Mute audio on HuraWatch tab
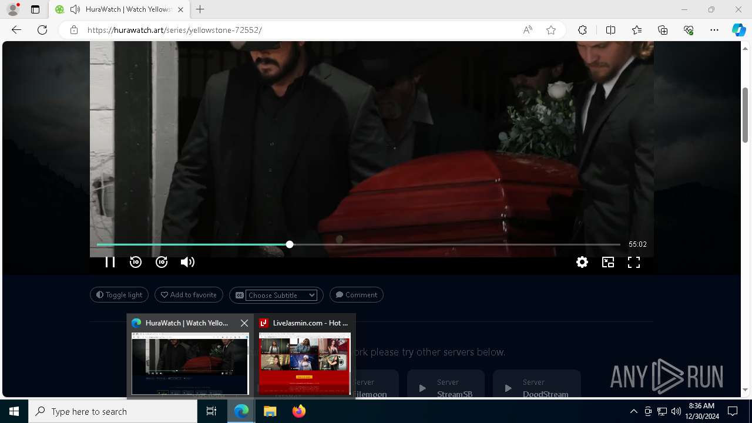This screenshot has width=752, height=423. coord(75,9)
